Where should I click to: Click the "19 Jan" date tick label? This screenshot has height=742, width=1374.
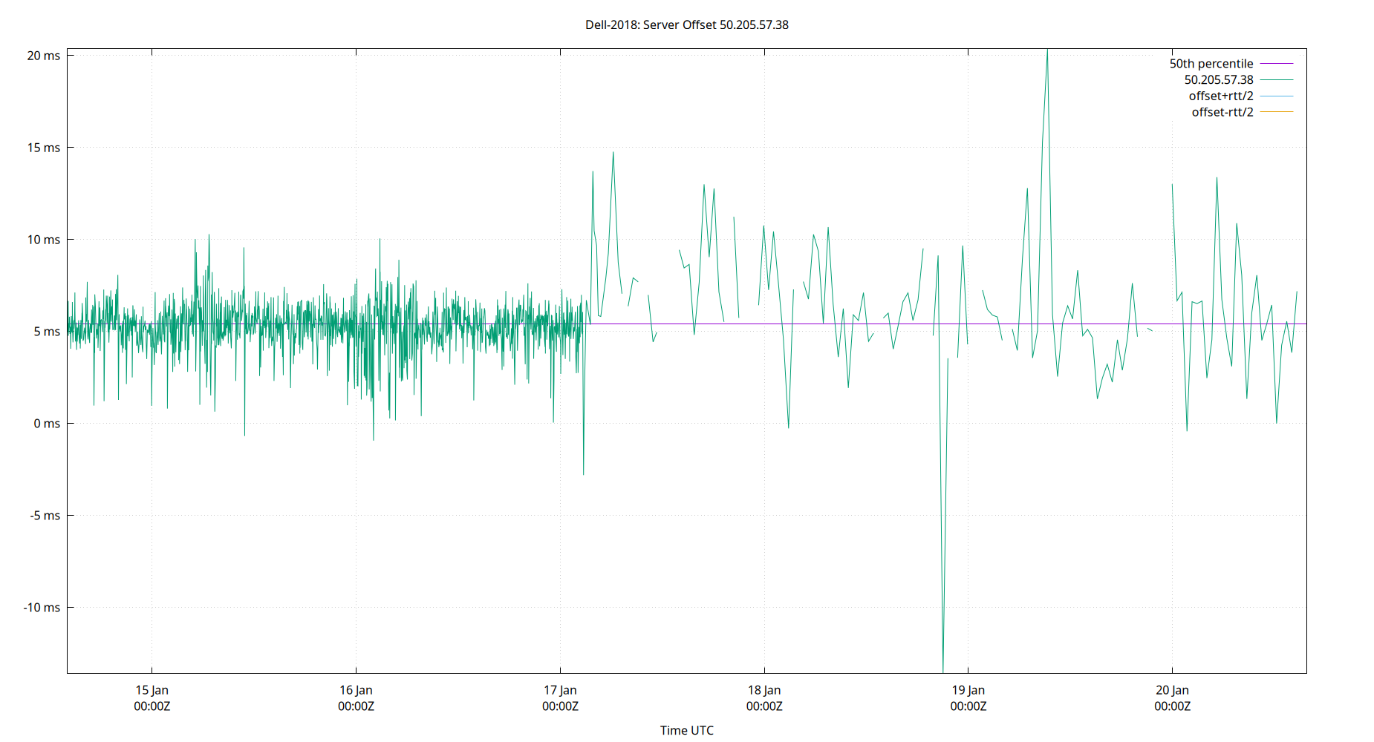click(968, 689)
